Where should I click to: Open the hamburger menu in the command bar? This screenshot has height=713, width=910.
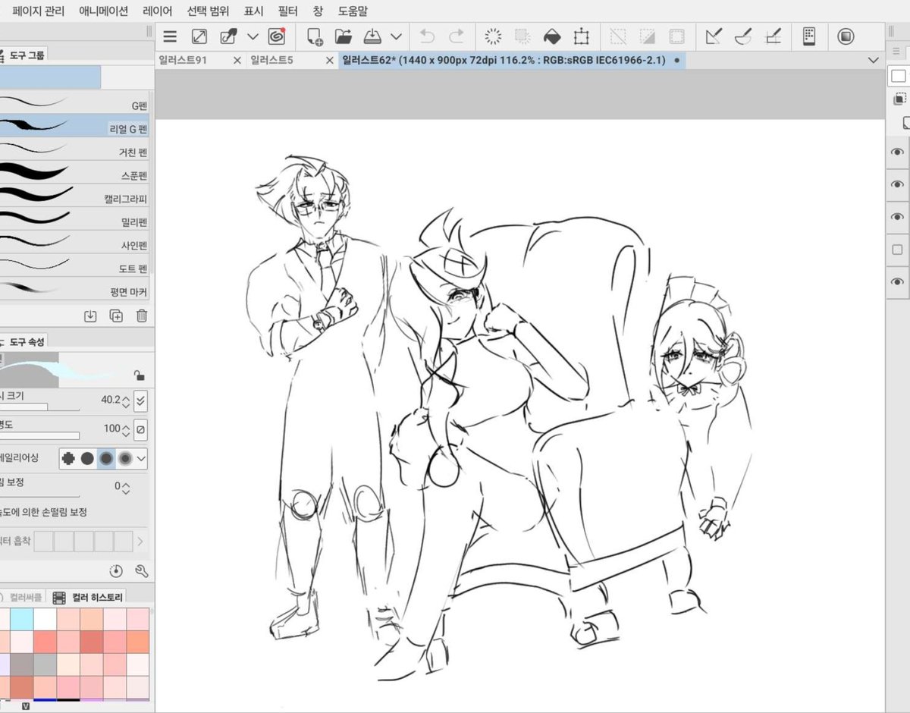click(x=170, y=36)
